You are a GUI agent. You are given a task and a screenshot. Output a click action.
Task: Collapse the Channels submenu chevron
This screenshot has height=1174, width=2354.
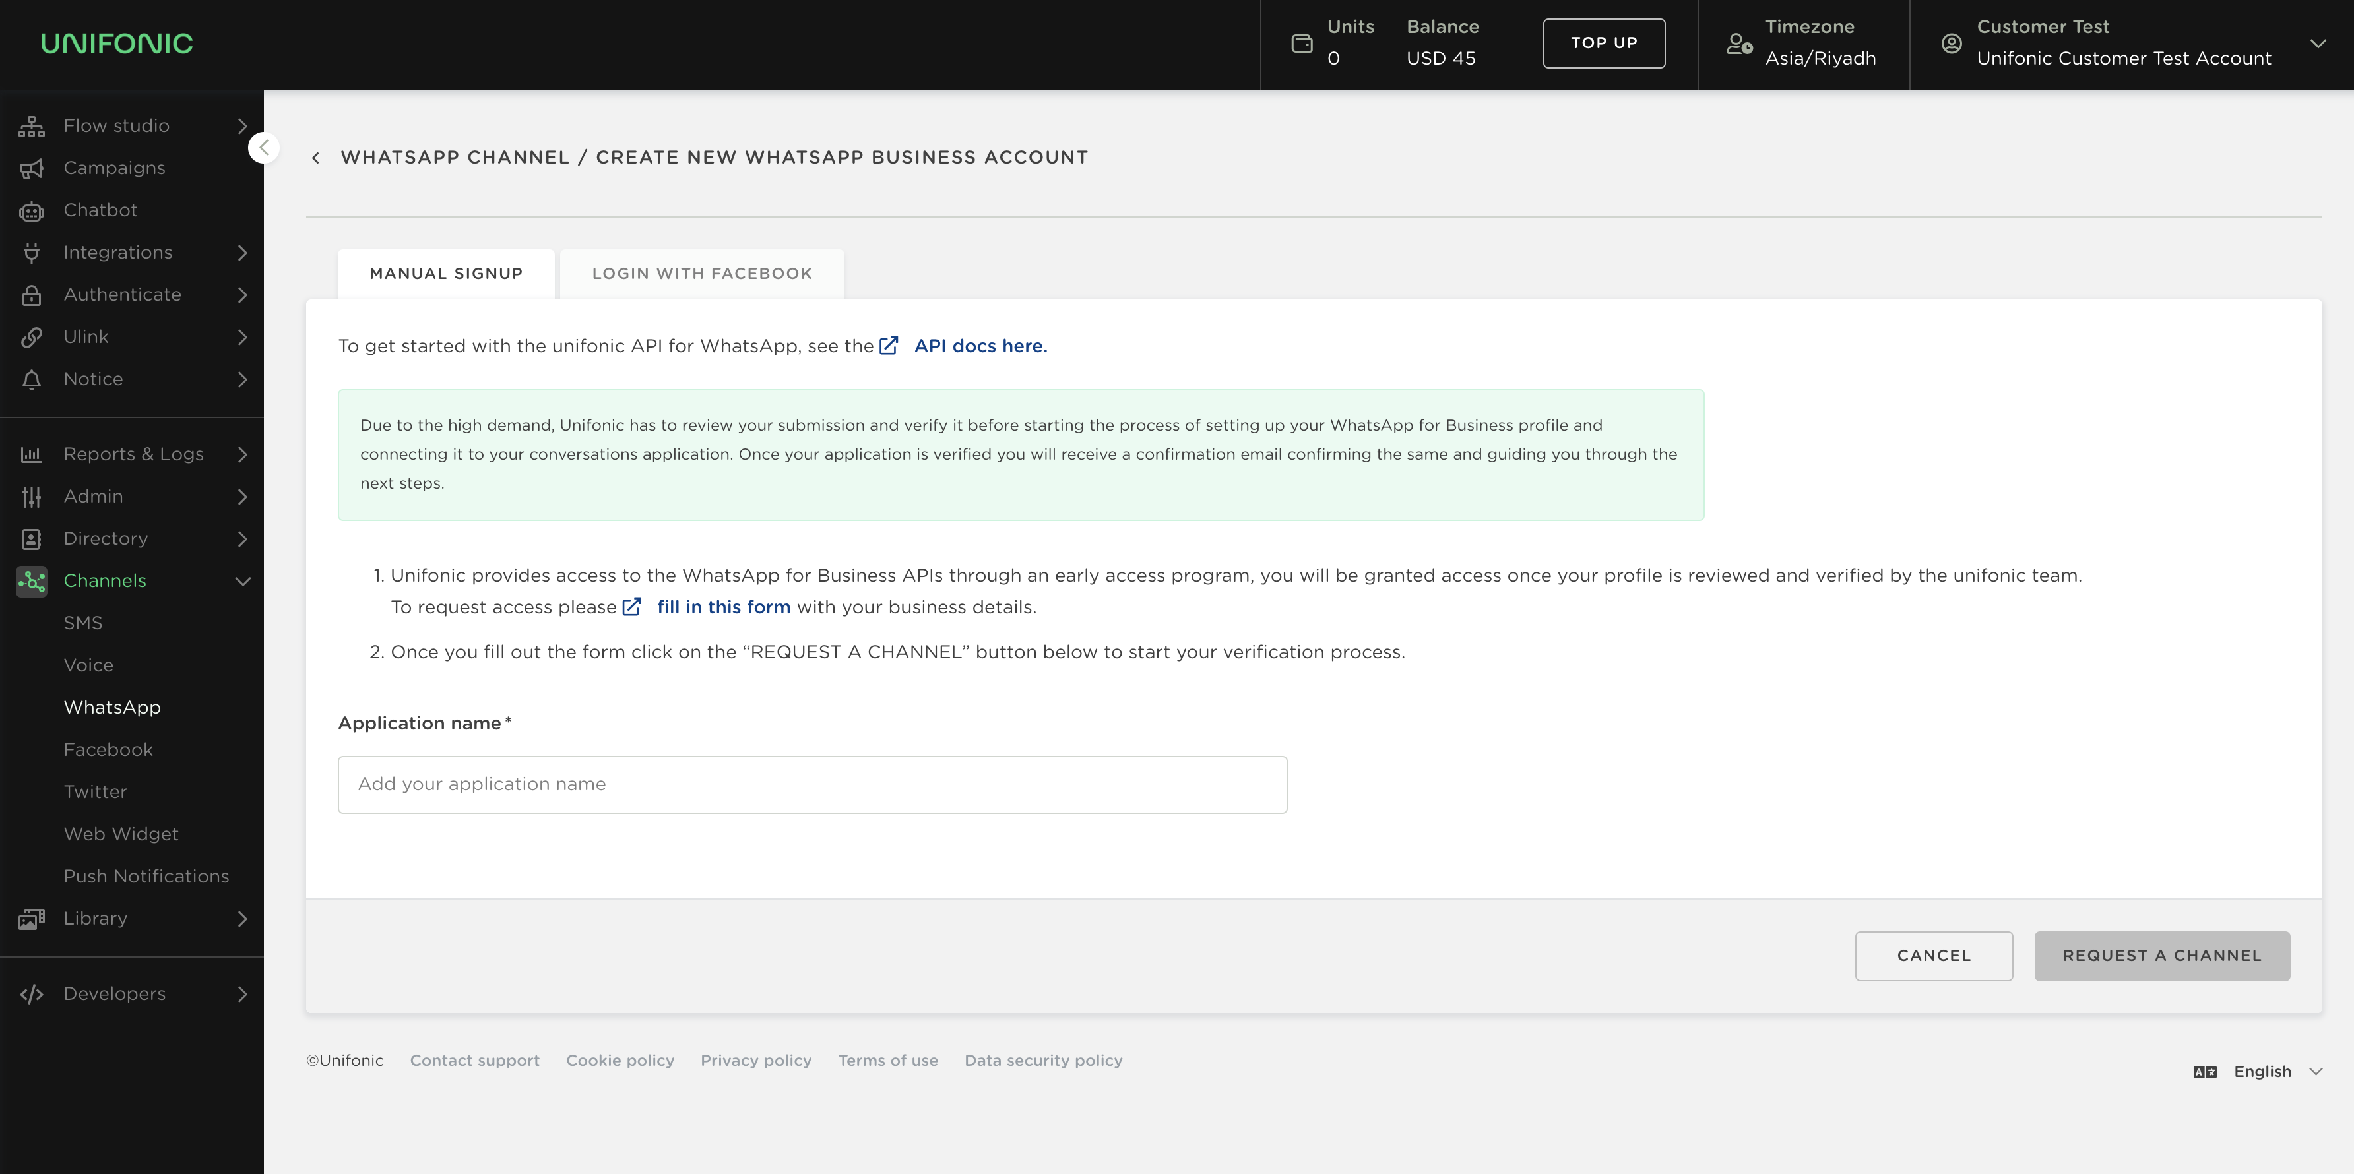tap(242, 581)
